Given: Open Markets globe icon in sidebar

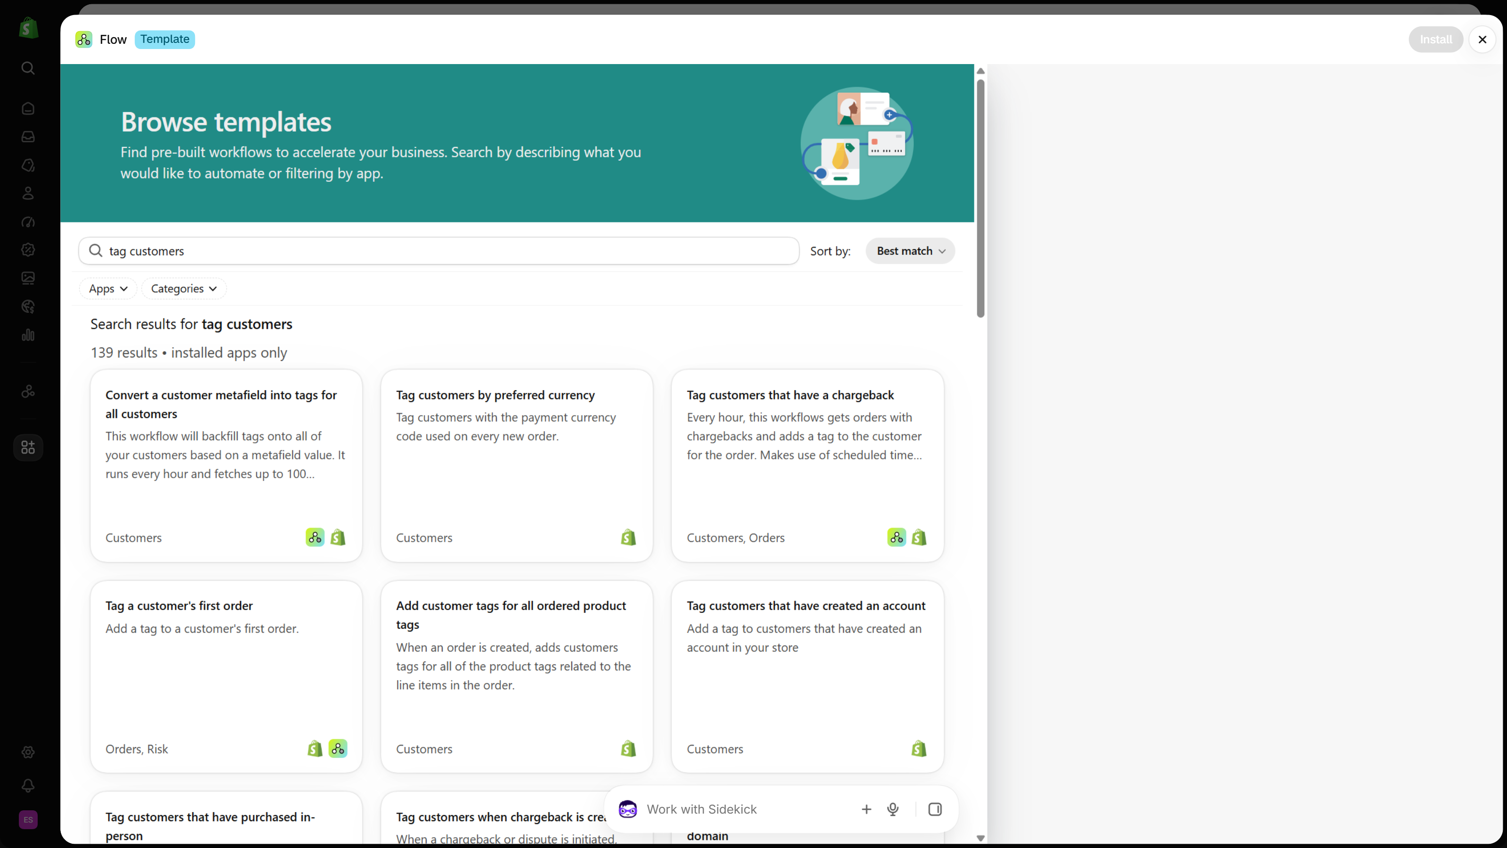Looking at the screenshot, I should click(x=28, y=307).
